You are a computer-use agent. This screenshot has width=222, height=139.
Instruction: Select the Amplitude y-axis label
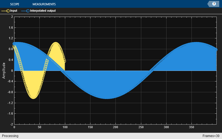click(4, 71)
